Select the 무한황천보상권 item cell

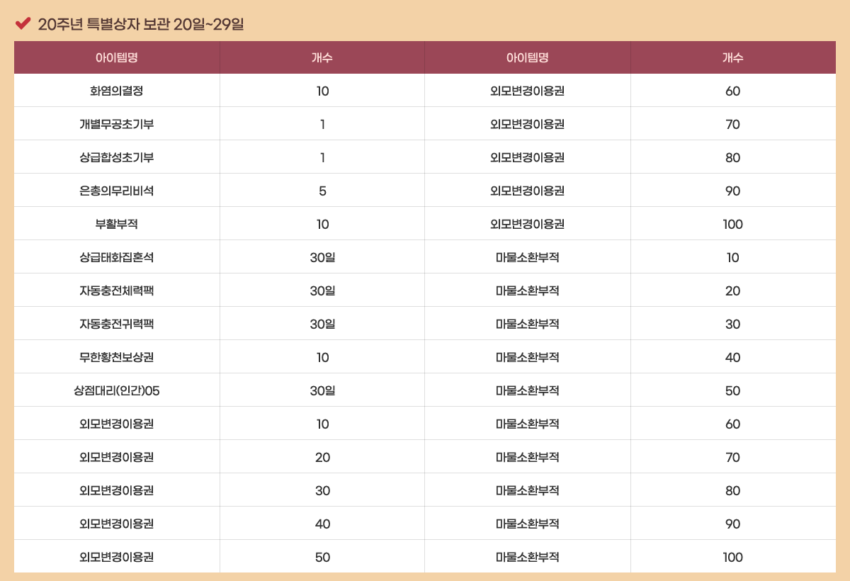click(x=117, y=357)
